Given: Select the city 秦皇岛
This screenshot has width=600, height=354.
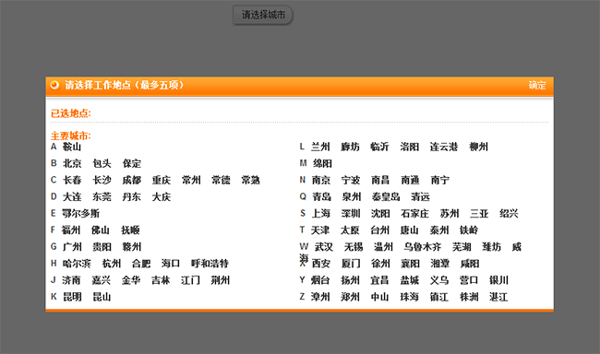Looking at the screenshot, I should [x=386, y=197].
